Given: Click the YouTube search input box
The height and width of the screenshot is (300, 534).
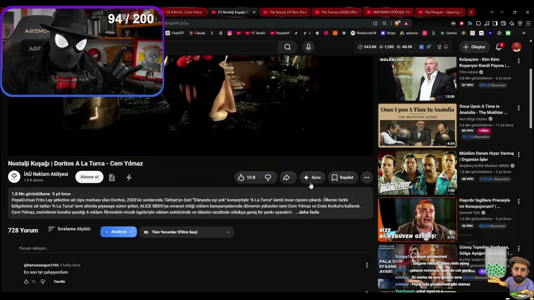Looking at the screenshot, I should [x=220, y=47].
